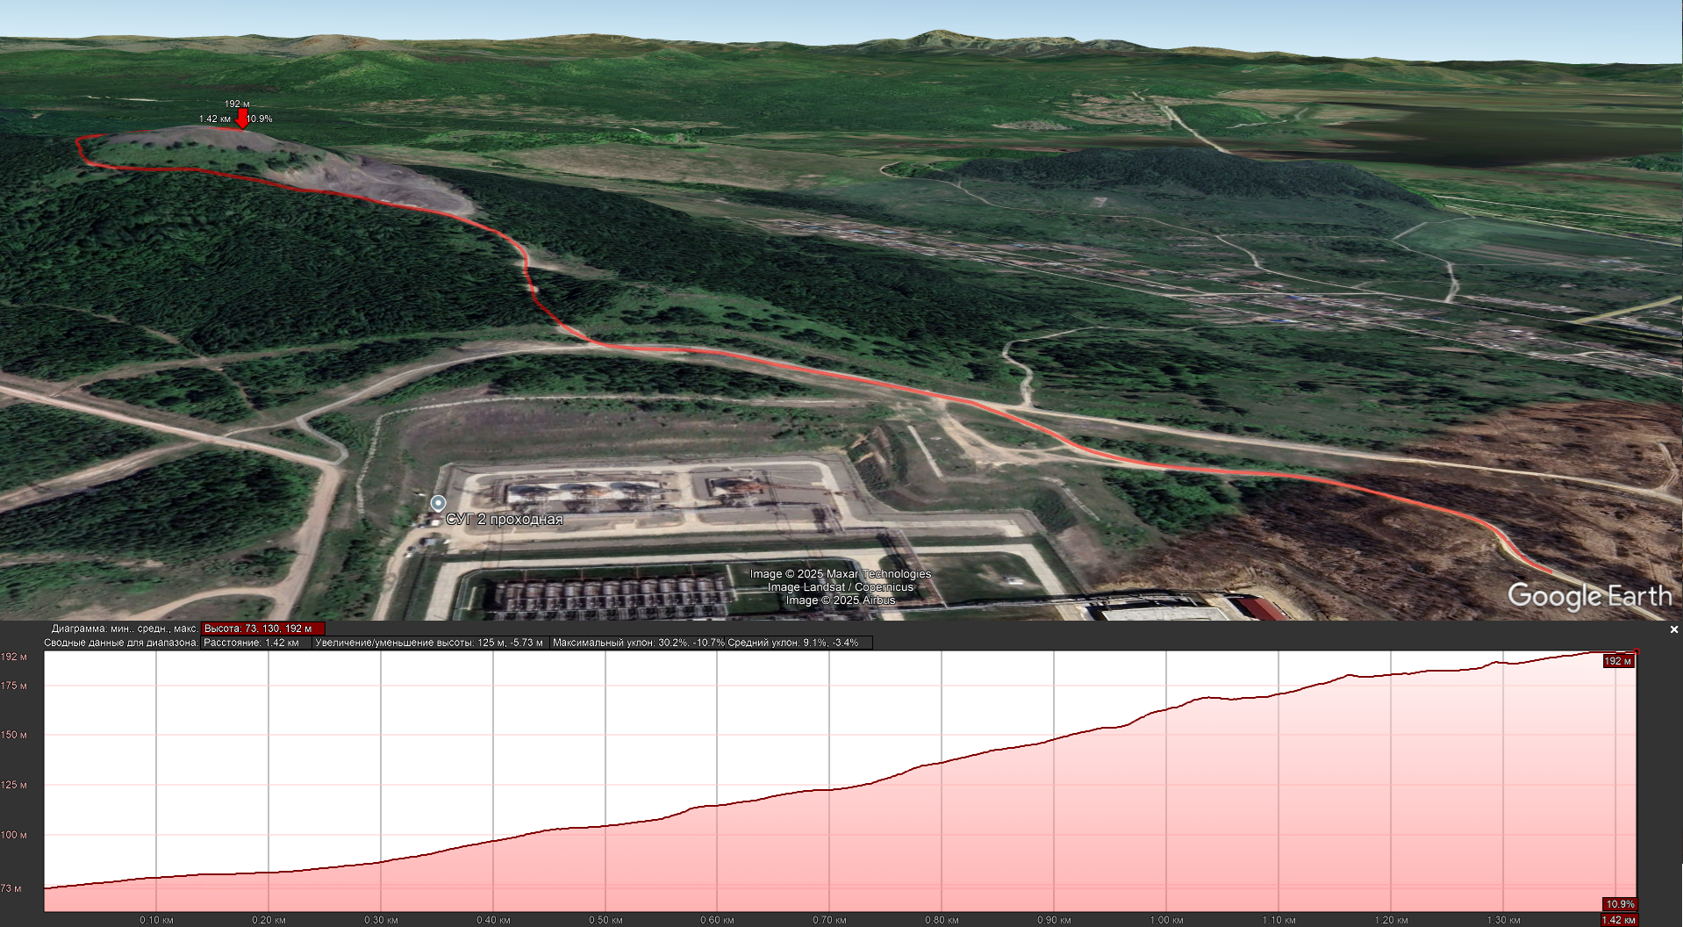The height and width of the screenshot is (927, 1683).
Task: Click the red cursor marker at profile end
Action: coord(1636,652)
